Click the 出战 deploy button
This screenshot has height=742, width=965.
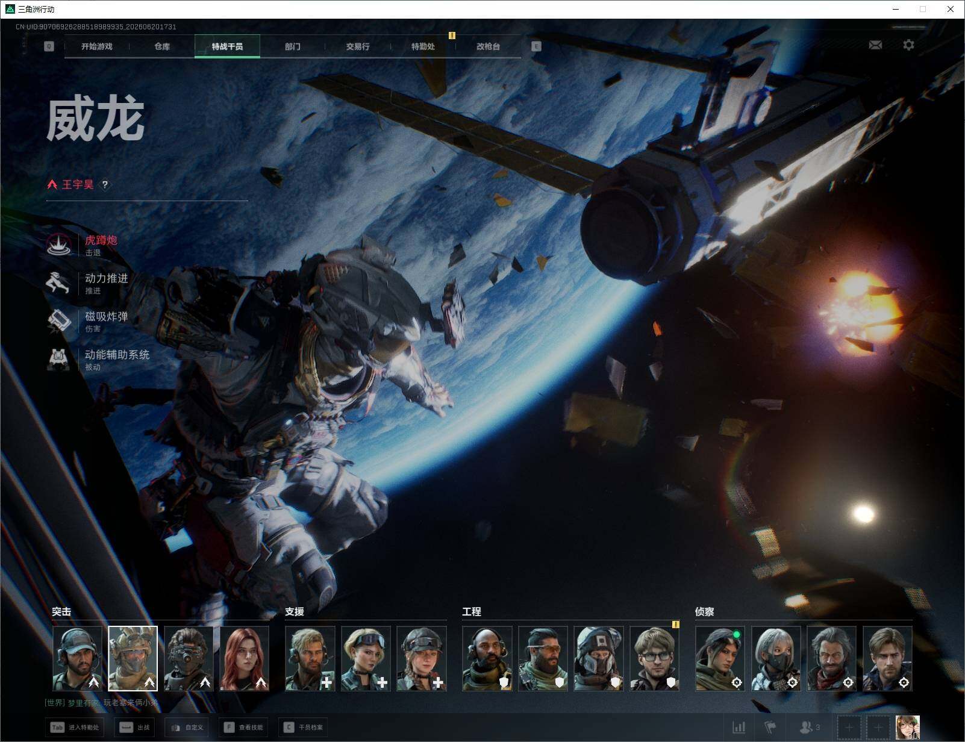[x=134, y=728]
